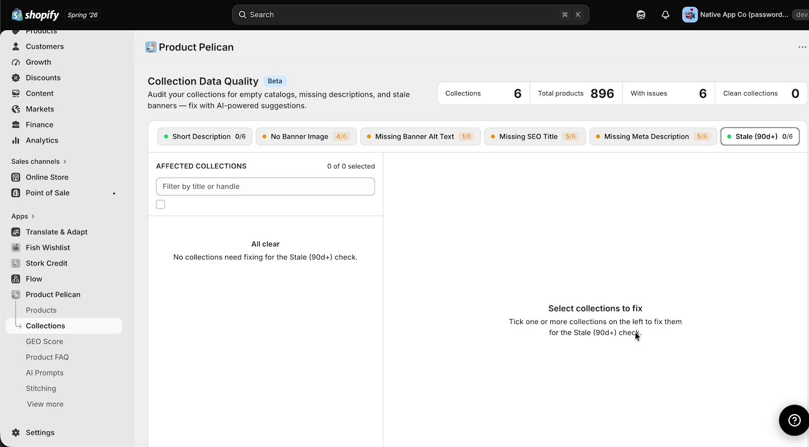Screen dimensions: 809x447
Task: Click the Discounts icon in sidebar
Action: [x=16, y=78]
